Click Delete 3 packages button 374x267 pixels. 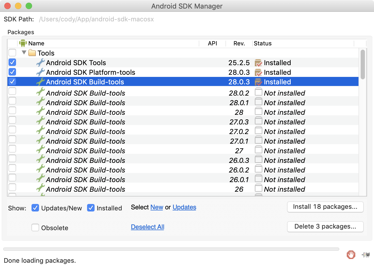pos(325,227)
